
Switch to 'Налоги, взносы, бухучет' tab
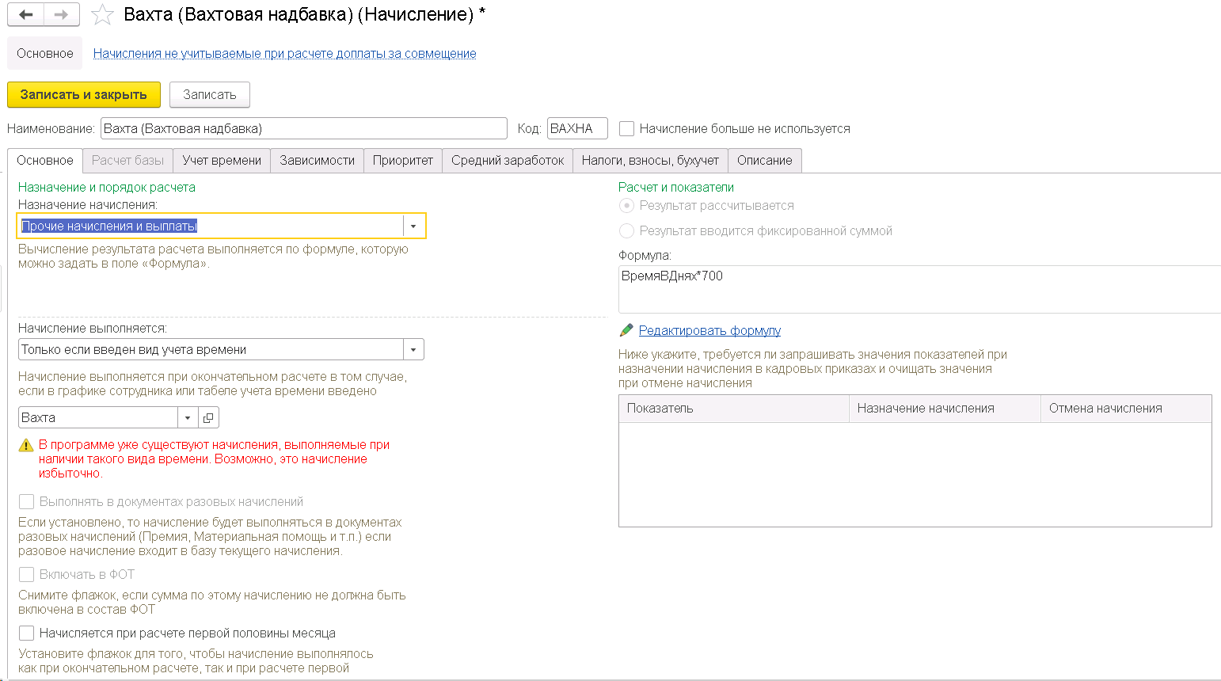[x=650, y=160]
